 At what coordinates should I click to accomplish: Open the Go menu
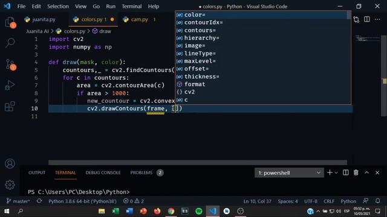tap(96, 7)
